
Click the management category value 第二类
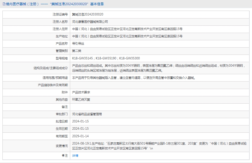pyautogui.click(x=77, y=51)
